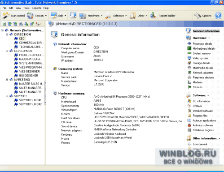Click the Other toolbar icon
224x172 pixels.
tap(132, 16)
